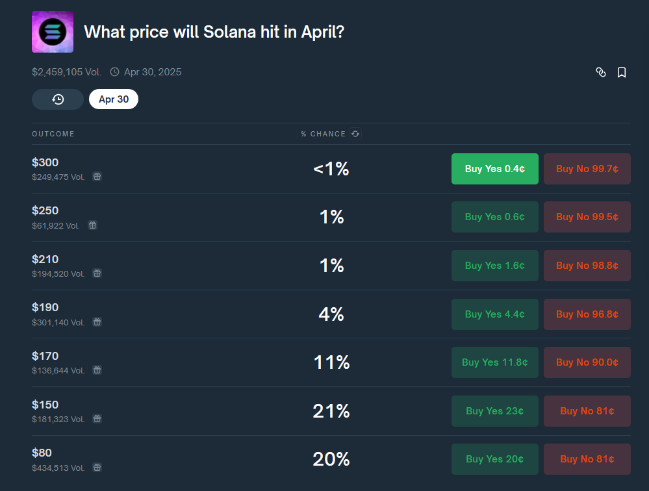Click the rewards gift icon for $80
The height and width of the screenshot is (491, 649).
click(x=97, y=468)
